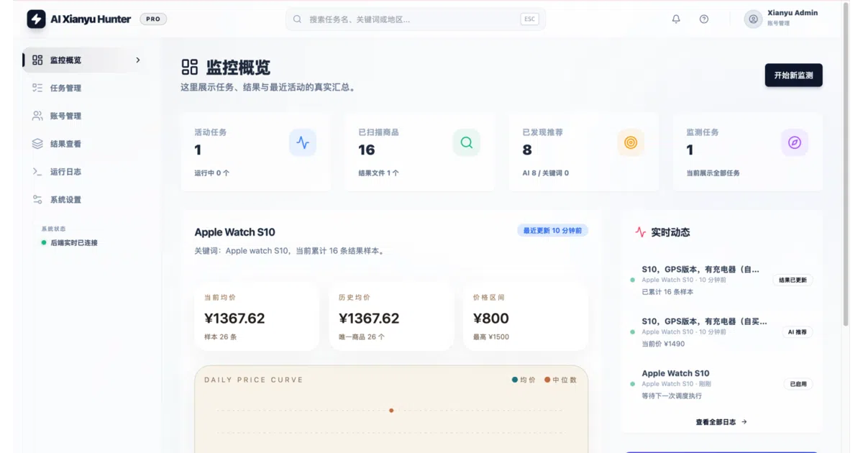Click the activity pulse icon on 活动任务 card

(303, 143)
